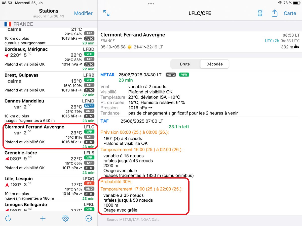Tap 'Prévision 08:00 (25.) à 08:00 (26.)' heading
This screenshot has height=226, width=302.
(135, 132)
